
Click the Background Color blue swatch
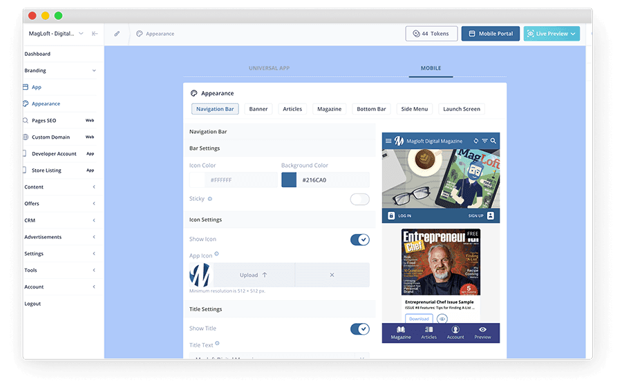point(289,180)
